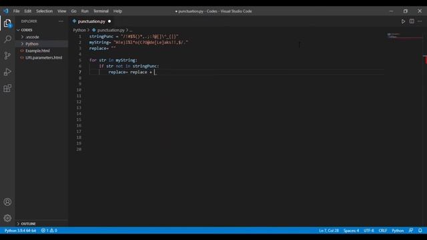
Task: Open the Run menu
Action: coord(85,11)
